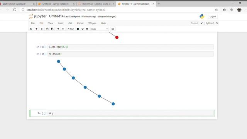Go forward with the browser forward arrow

pyautogui.click(x=7, y=10)
